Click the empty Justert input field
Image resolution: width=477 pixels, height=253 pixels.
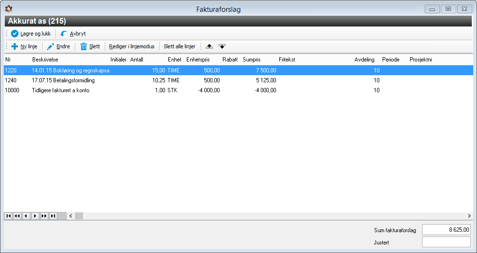446,242
